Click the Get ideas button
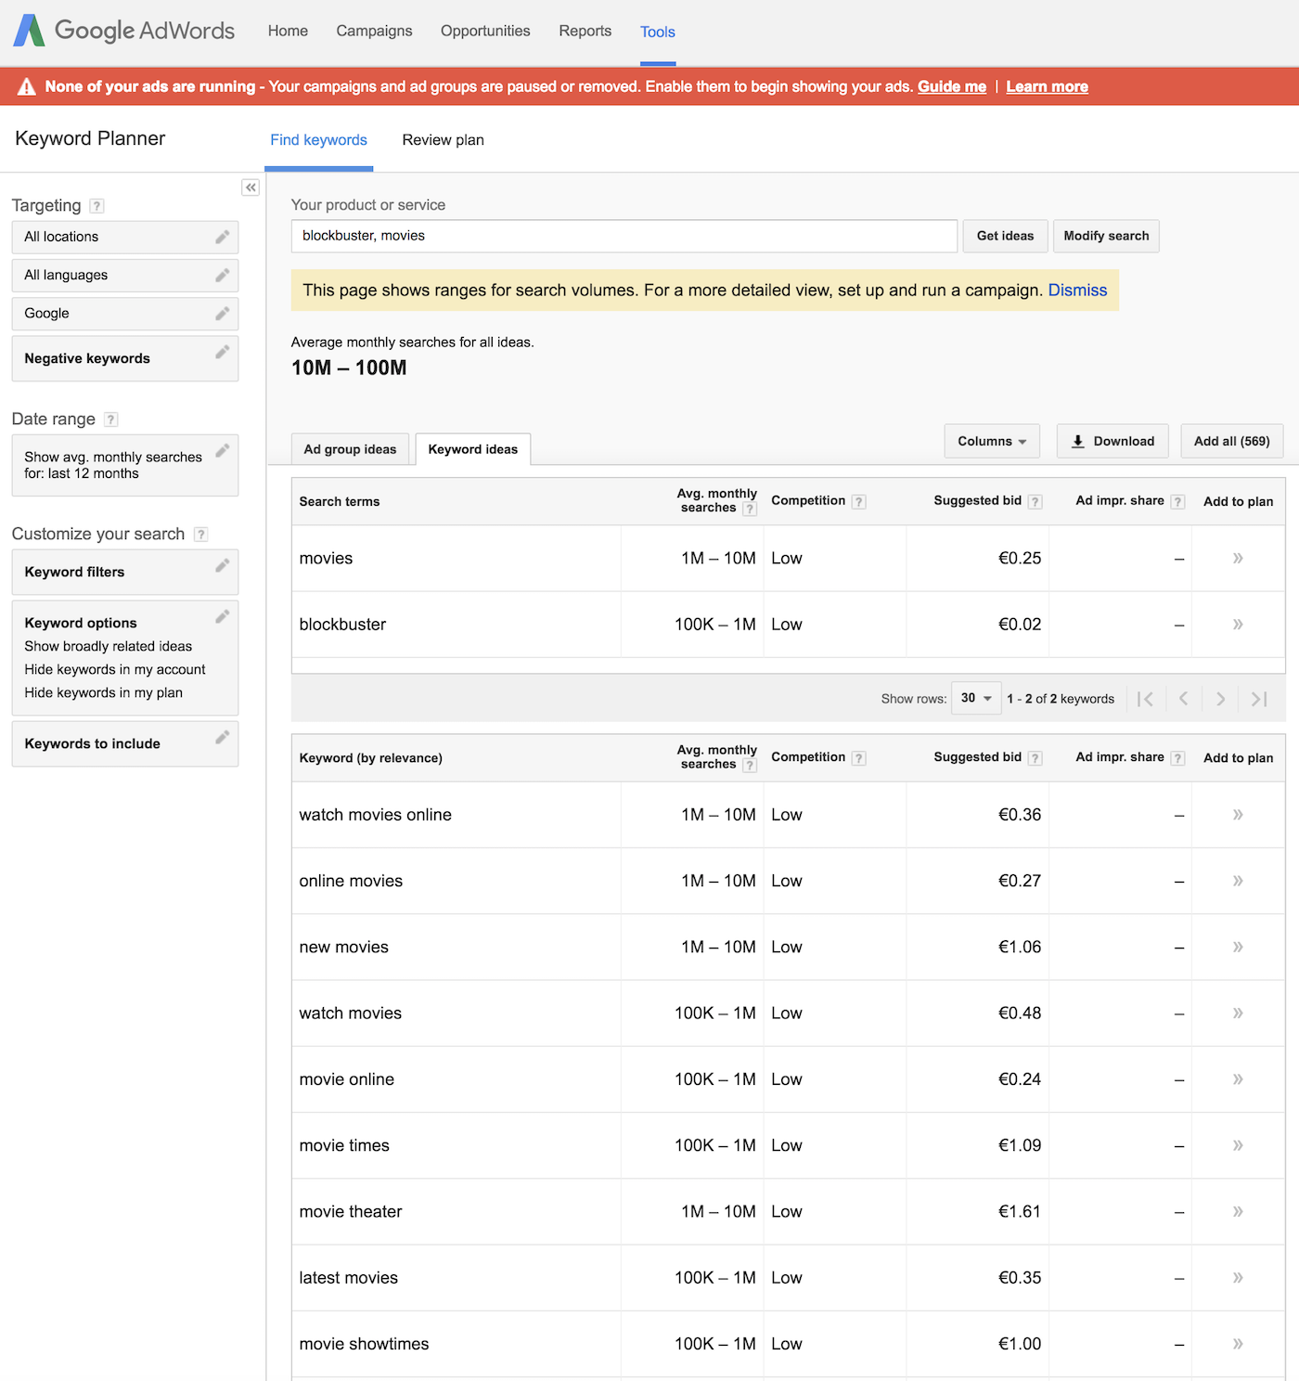 1005,236
